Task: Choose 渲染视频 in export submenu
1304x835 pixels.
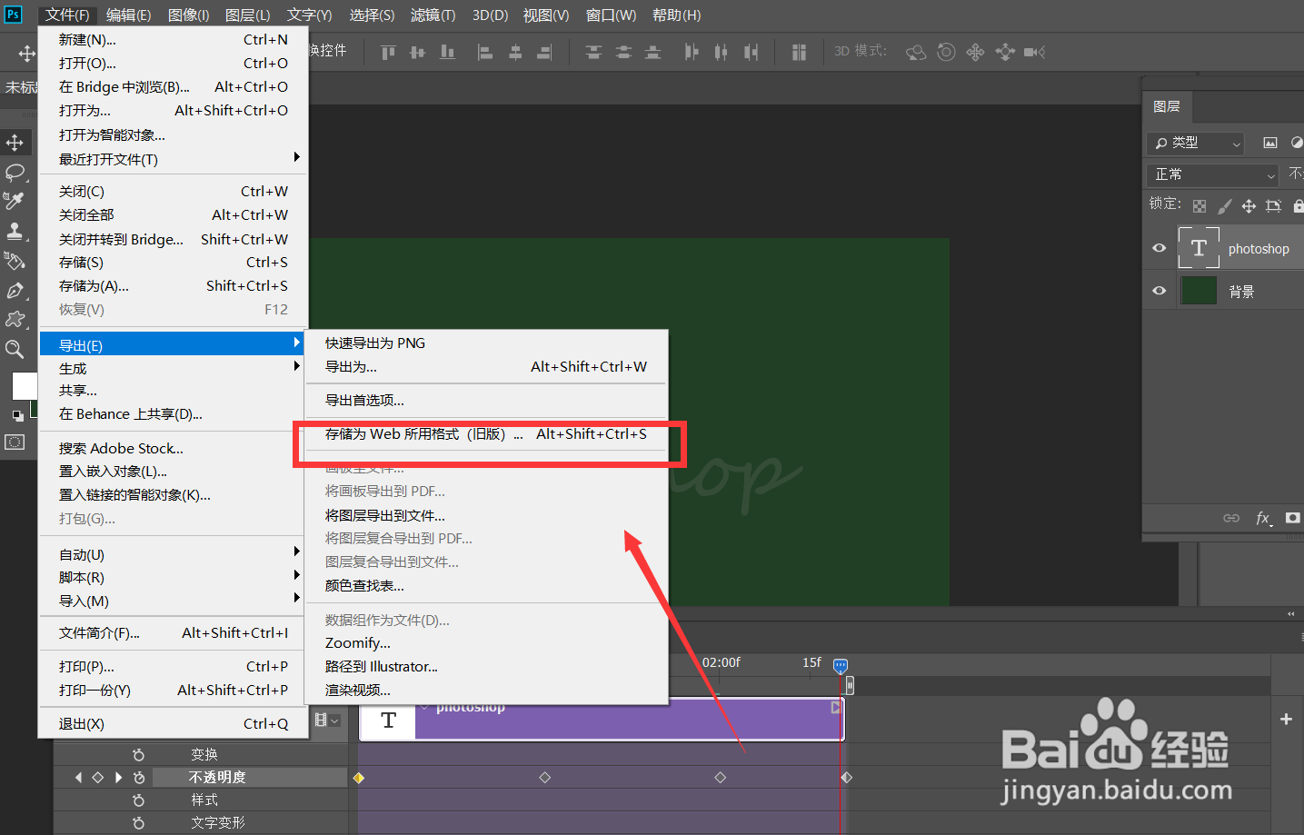Action: click(x=486, y=691)
